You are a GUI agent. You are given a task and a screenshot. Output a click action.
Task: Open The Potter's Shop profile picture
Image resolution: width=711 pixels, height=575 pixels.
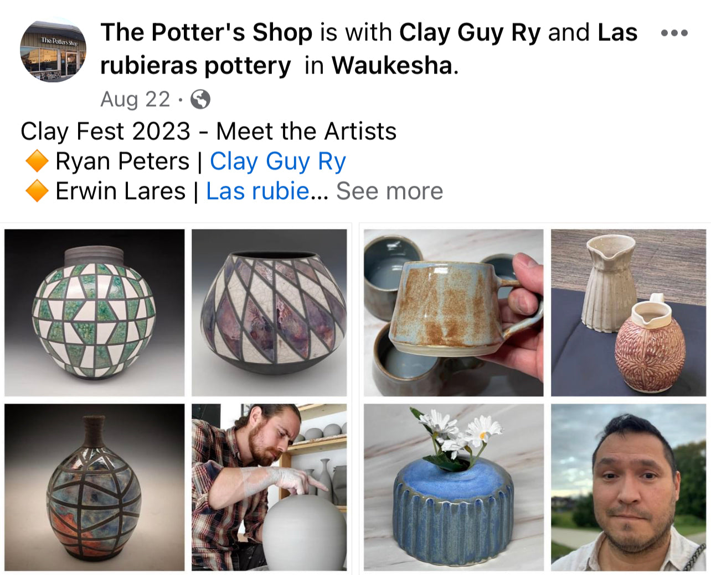(x=53, y=49)
